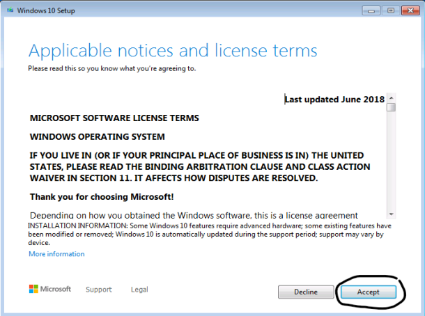Open the More information link

(x=56, y=254)
